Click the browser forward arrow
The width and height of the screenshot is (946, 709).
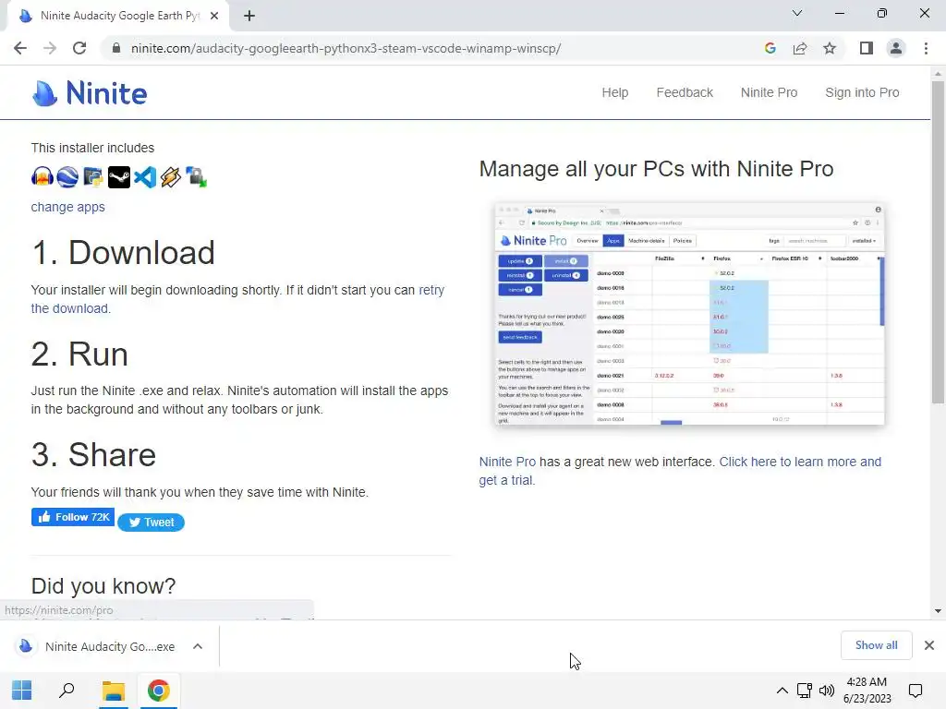(50, 48)
